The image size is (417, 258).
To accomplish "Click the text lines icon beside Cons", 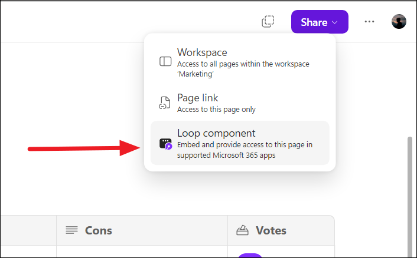I will [72, 230].
